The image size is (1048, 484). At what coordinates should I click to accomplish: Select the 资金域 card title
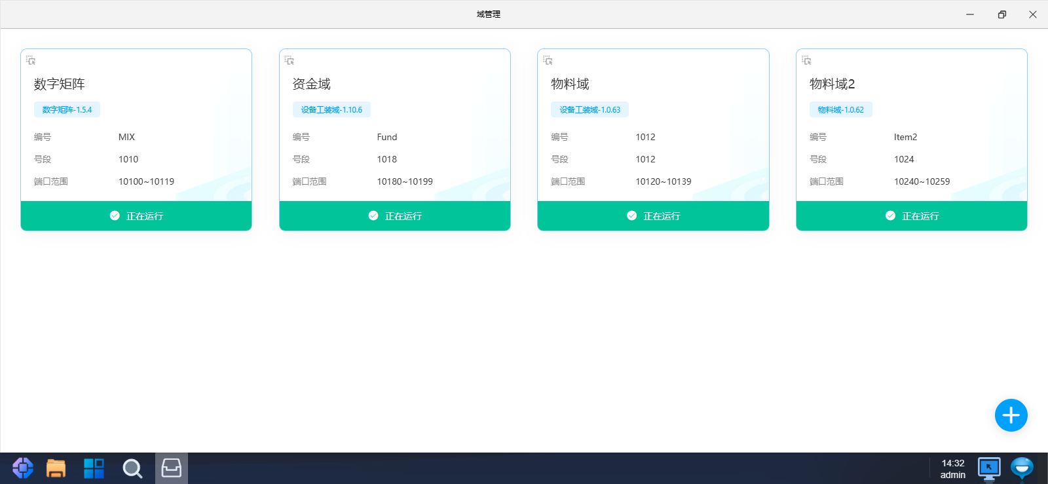[312, 84]
